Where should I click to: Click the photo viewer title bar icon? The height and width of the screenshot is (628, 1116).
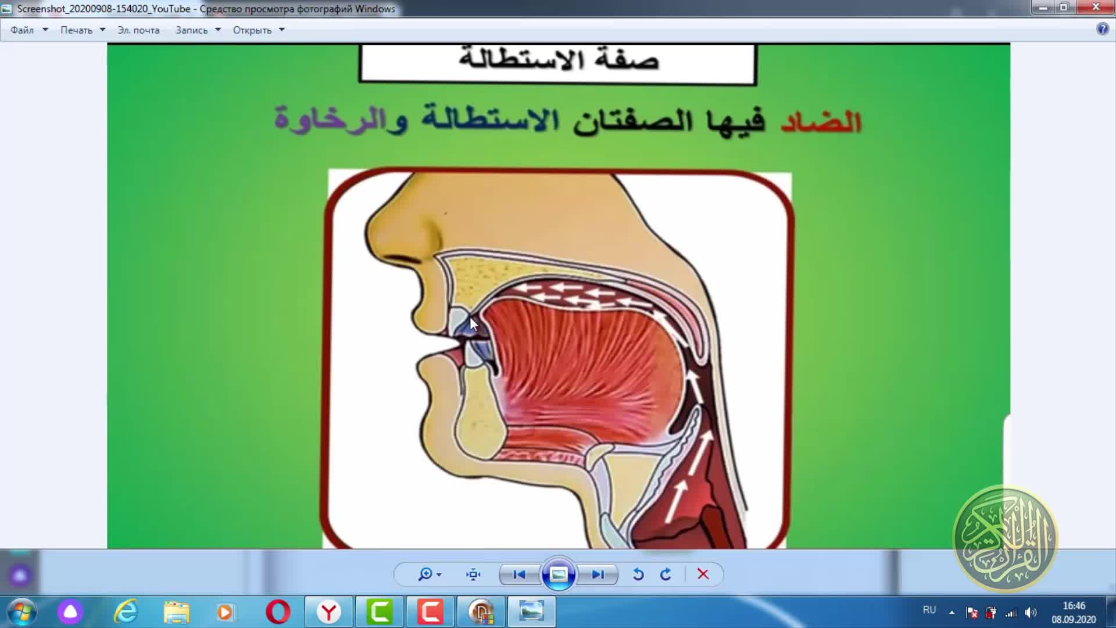click(x=7, y=9)
